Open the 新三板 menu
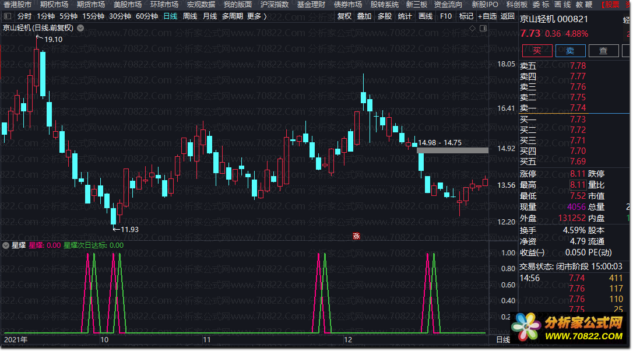The image size is (633, 351). point(417,5)
